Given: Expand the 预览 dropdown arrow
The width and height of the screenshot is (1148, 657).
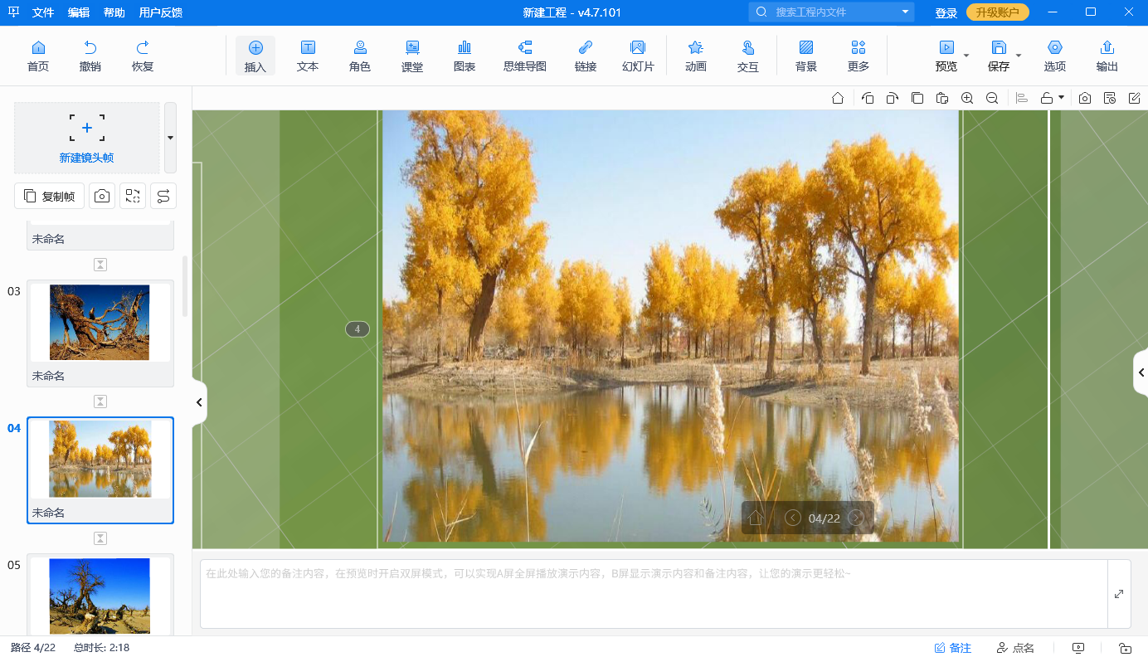Looking at the screenshot, I should 966,56.
